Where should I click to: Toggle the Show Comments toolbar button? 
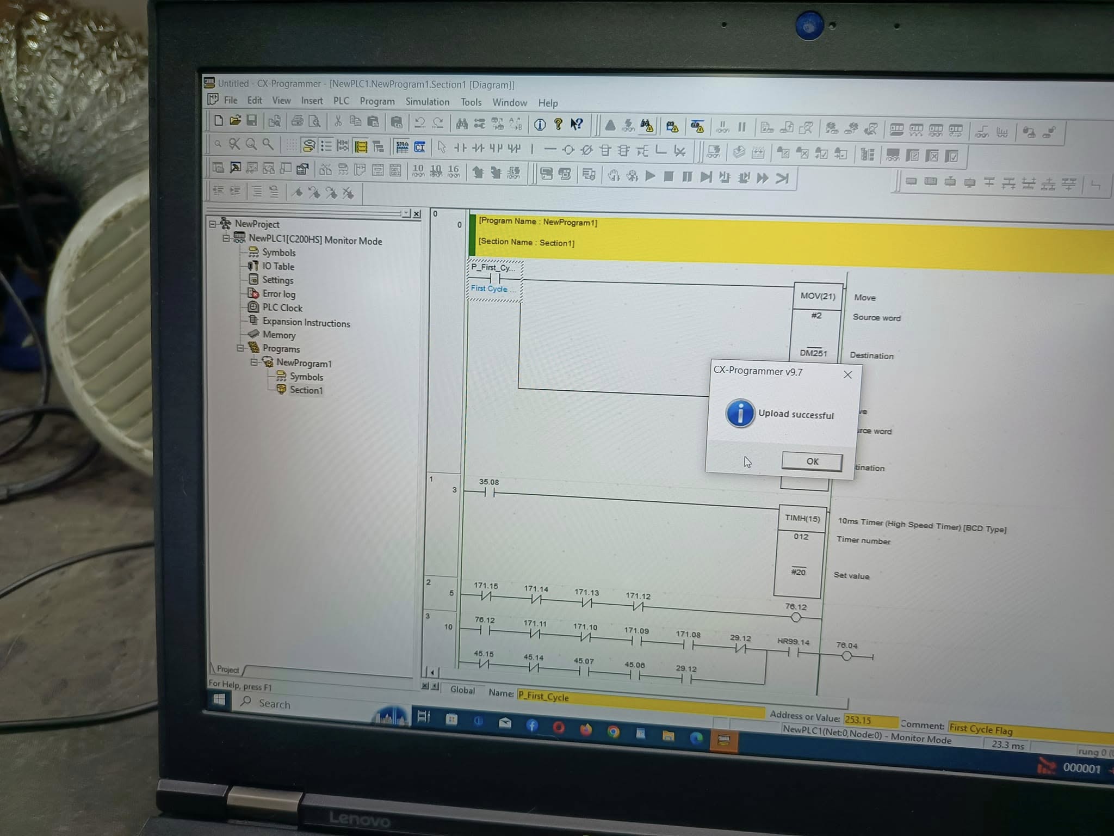pos(308,145)
